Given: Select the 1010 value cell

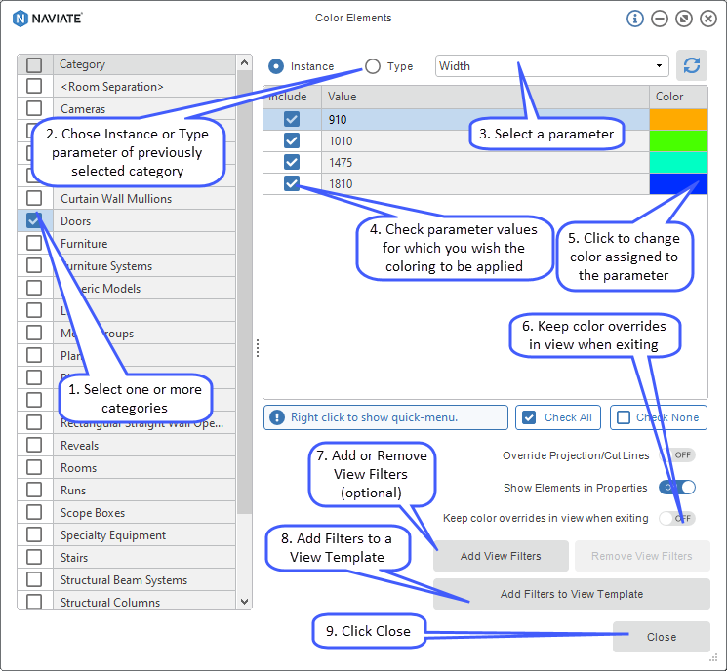Looking at the screenshot, I should tap(485, 140).
